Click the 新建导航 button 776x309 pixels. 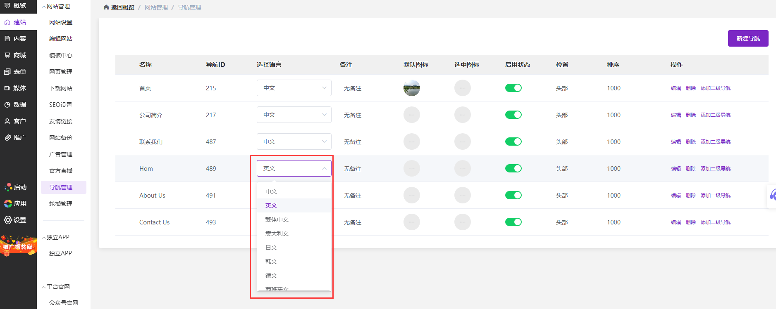747,38
